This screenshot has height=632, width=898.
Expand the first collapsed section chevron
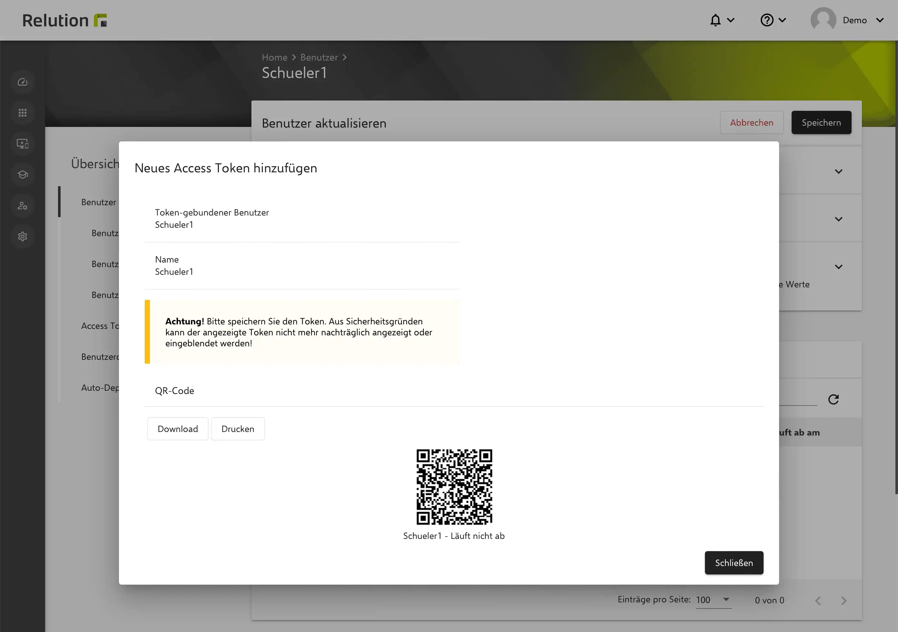839,172
